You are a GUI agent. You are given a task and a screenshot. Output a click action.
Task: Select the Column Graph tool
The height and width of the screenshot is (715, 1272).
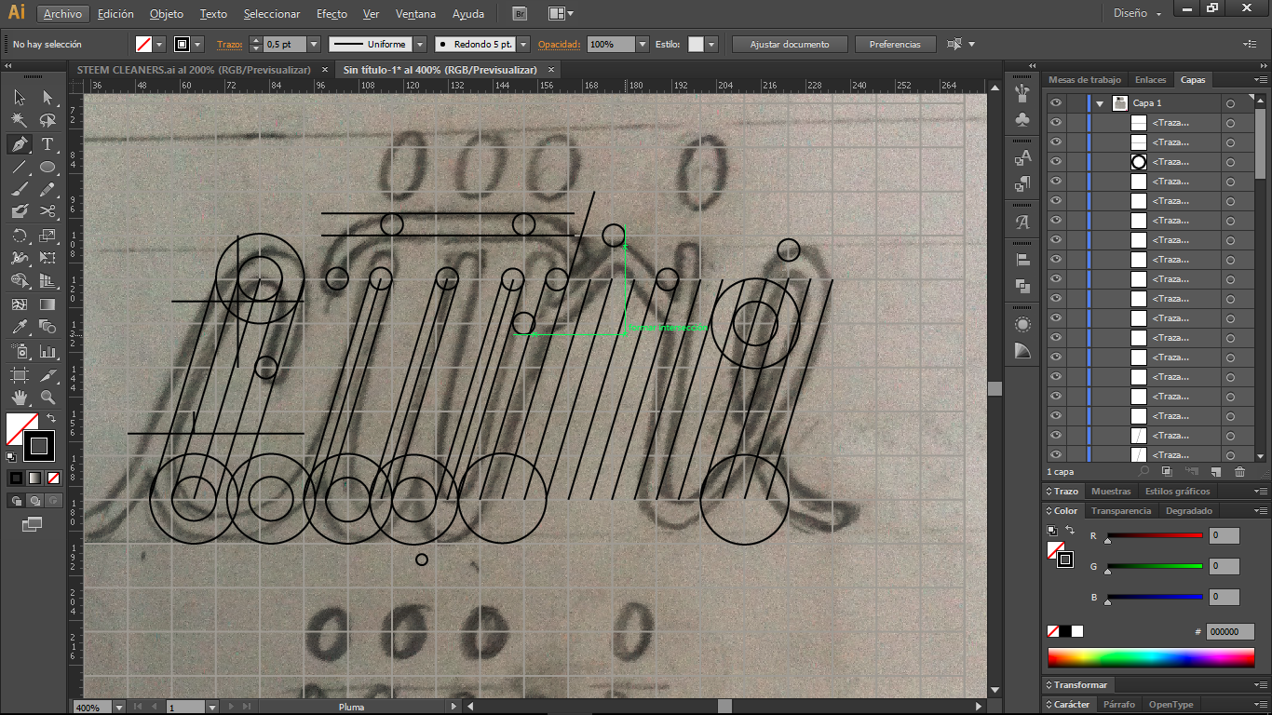pyautogui.click(x=47, y=352)
